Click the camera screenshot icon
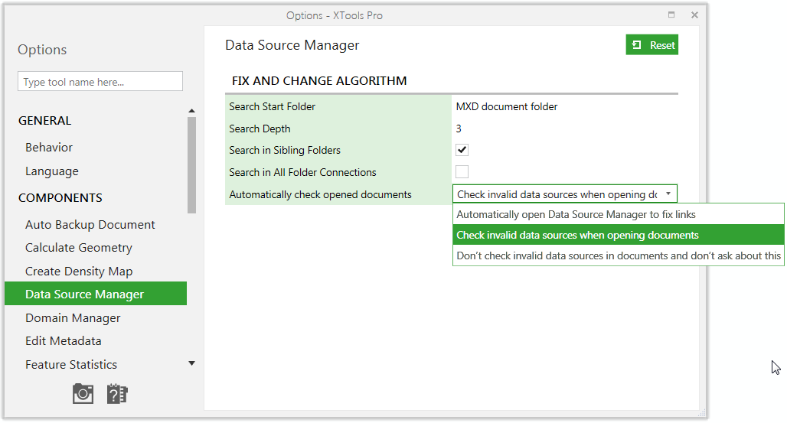Screen dimensions: 787x423 click(x=83, y=394)
